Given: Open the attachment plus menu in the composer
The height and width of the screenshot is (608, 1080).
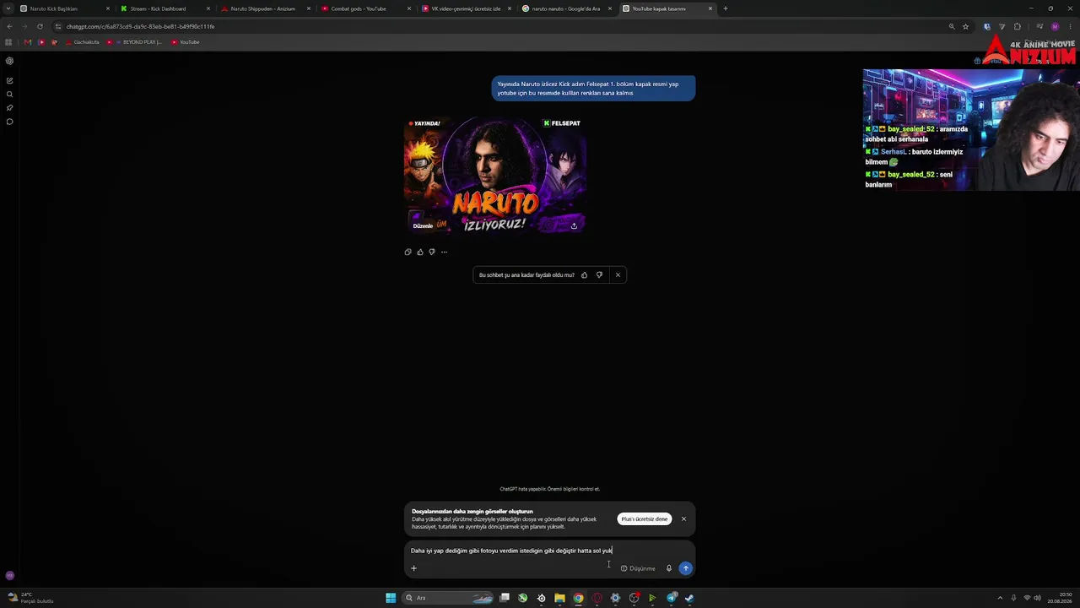Looking at the screenshot, I should click(x=413, y=568).
